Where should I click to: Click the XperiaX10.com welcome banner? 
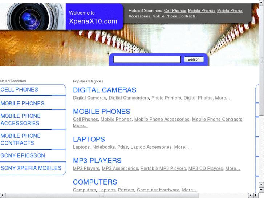coord(94,17)
